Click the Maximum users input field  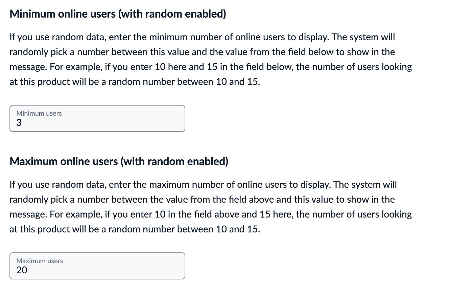tap(97, 266)
